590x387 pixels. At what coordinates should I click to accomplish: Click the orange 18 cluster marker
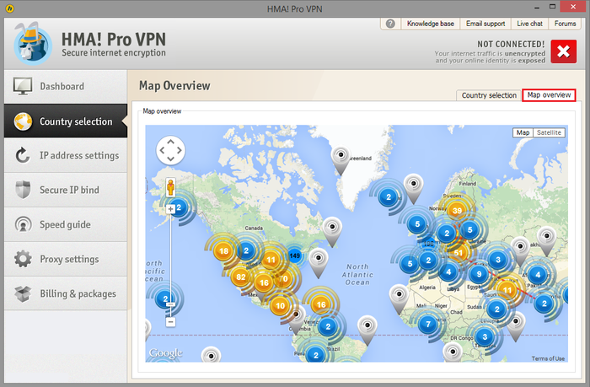point(223,251)
